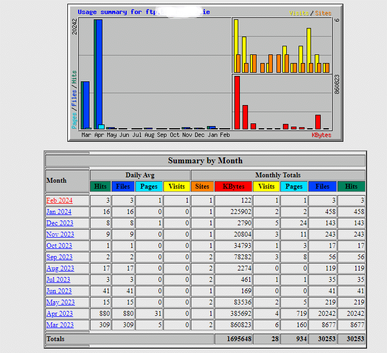The image size is (387, 353).
Task: Click the Daily Avg column group header
Action: coord(140,175)
